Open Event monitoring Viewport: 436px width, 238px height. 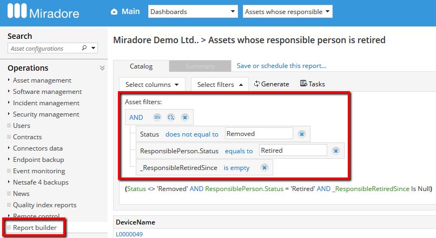(39, 171)
